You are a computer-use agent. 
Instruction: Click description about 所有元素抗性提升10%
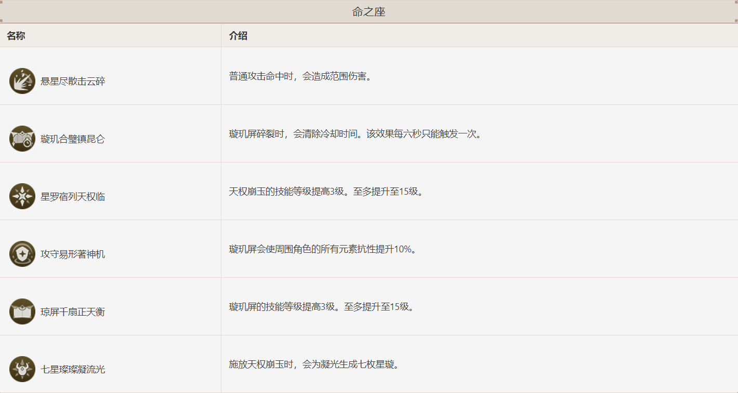pyautogui.click(x=323, y=249)
